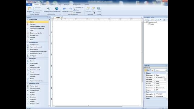Click the Выделить все command

(79, 8)
